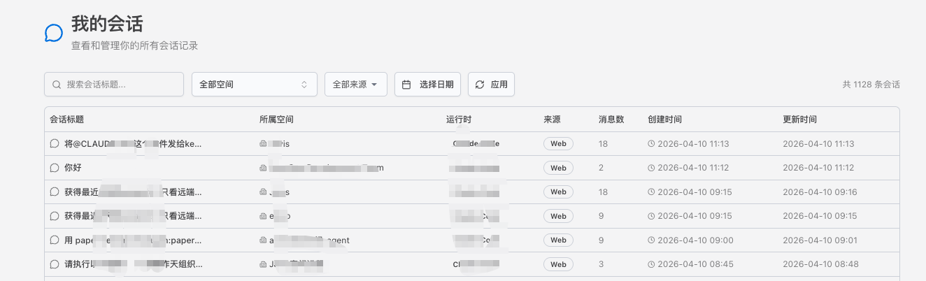Screen dimensions: 926x281
Task: Click the chat bubble icon beside 我的会话
Action: [x=54, y=34]
